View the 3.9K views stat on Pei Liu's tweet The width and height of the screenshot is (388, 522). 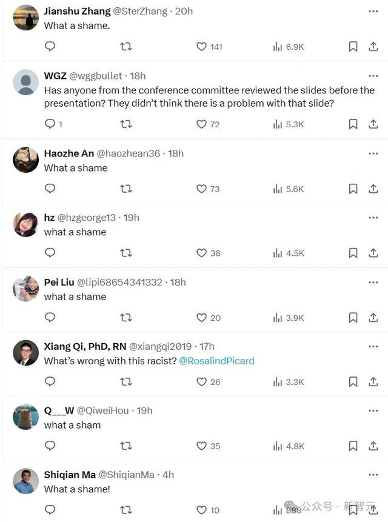[289, 318]
